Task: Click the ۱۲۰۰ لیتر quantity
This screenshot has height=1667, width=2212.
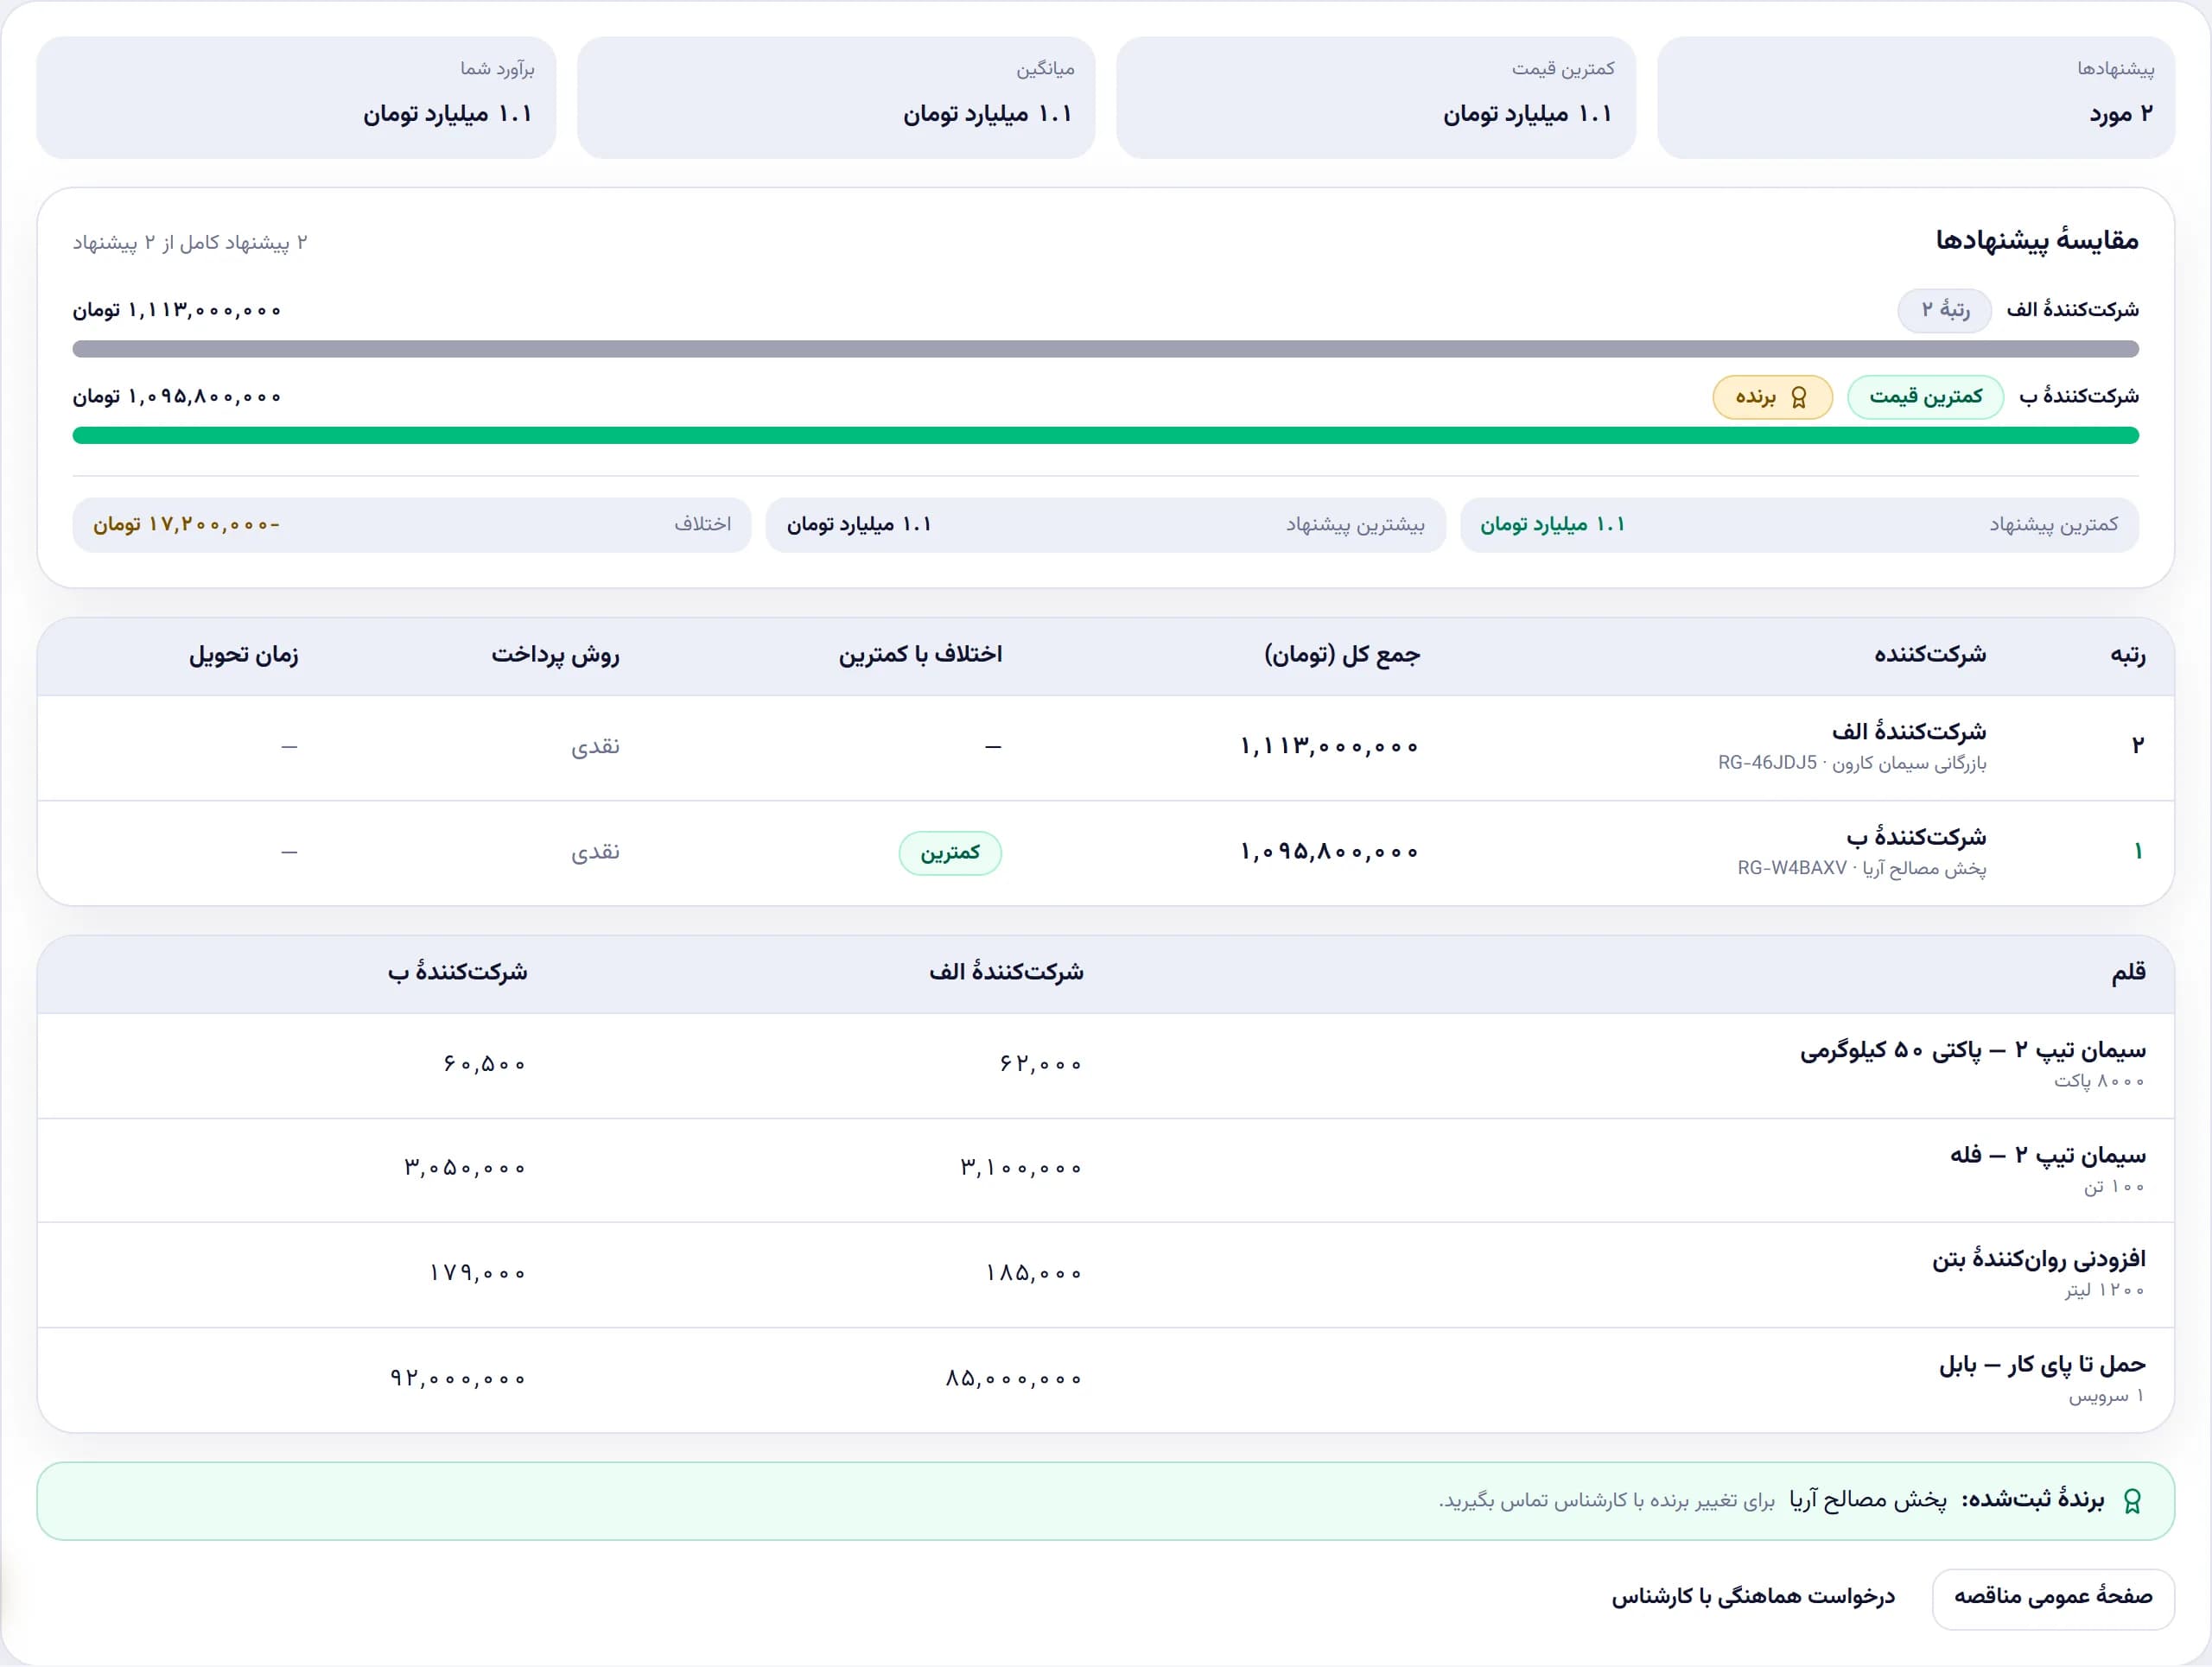Action: (2105, 1291)
